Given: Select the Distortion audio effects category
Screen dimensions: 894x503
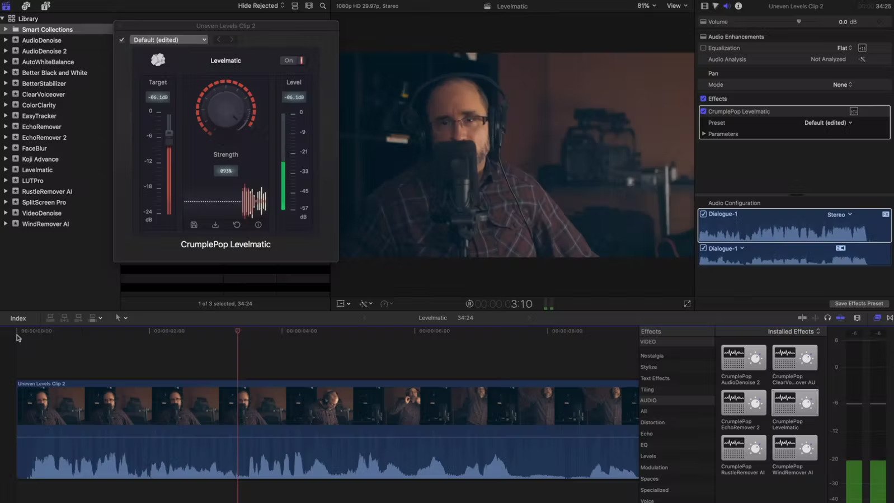Looking at the screenshot, I should 652,422.
